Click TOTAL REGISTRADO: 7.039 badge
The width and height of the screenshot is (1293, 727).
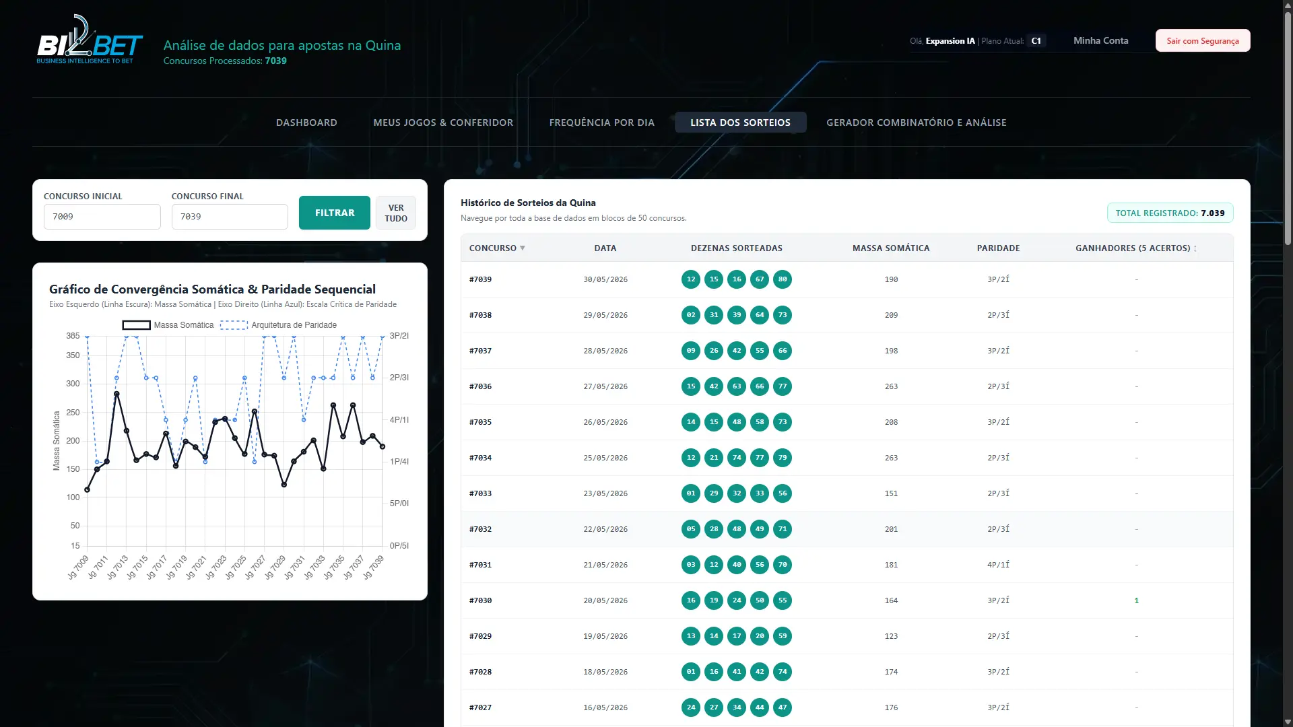tap(1170, 213)
